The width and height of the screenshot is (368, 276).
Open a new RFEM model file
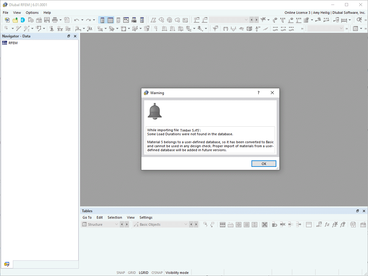[x=7, y=20]
